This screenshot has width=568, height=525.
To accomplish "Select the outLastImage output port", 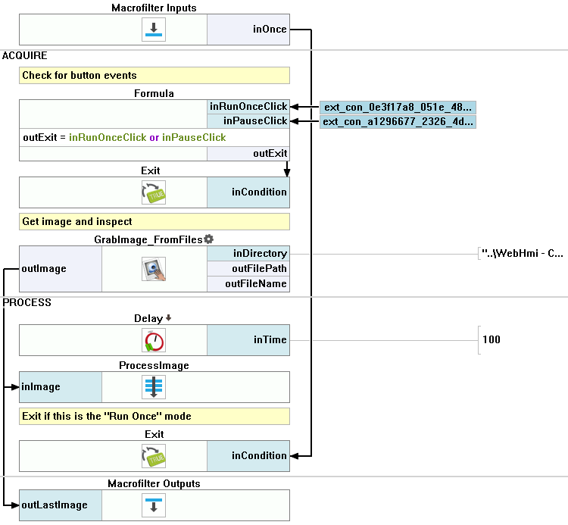I will pos(61,505).
